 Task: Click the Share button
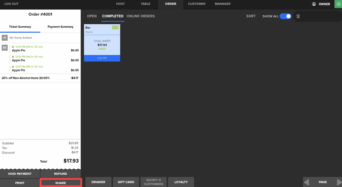[61, 183]
